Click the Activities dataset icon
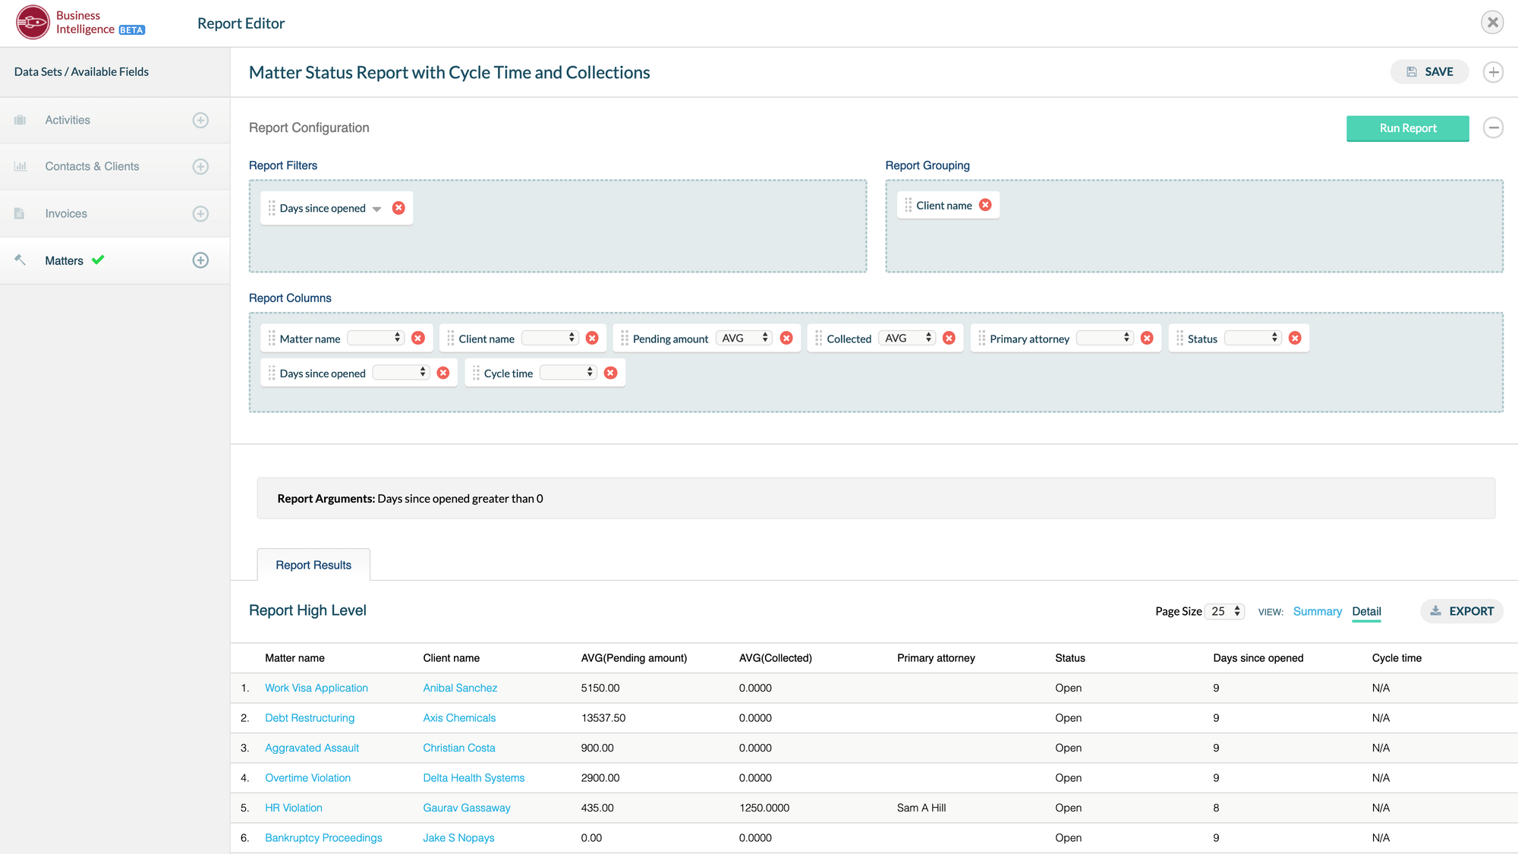Viewport: 1518px width, 854px height. (x=20, y=119)
